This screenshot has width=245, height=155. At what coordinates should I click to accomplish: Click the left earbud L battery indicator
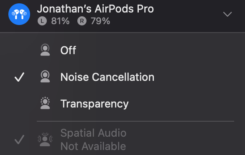coord(42,21)
